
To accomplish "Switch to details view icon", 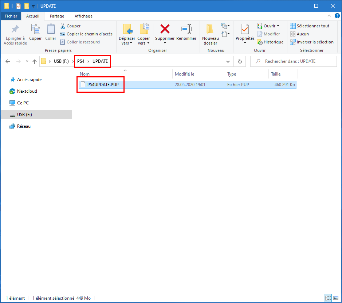I will pos(328,298).
